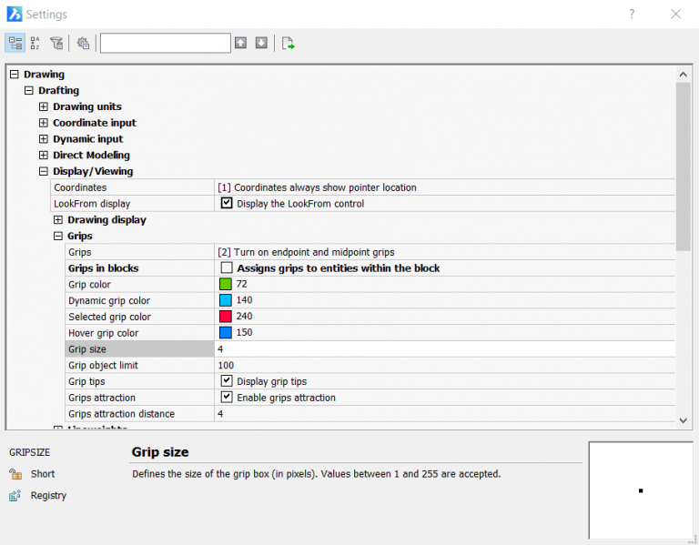Click the GRIPSIZE variable name
The height and width of the screenshot is (545, 699).
(30, 452)
